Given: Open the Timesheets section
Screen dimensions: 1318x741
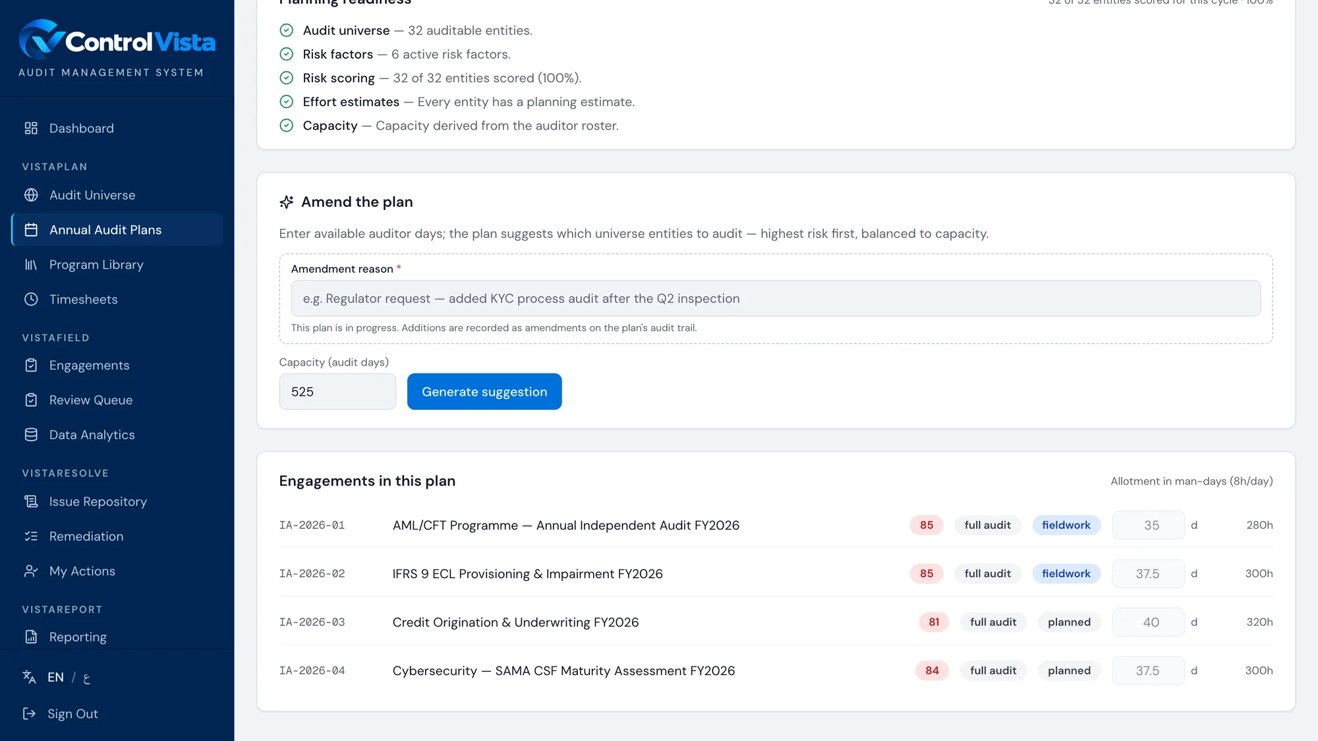Looking at the screenshot, I should (x=117, y=299).
